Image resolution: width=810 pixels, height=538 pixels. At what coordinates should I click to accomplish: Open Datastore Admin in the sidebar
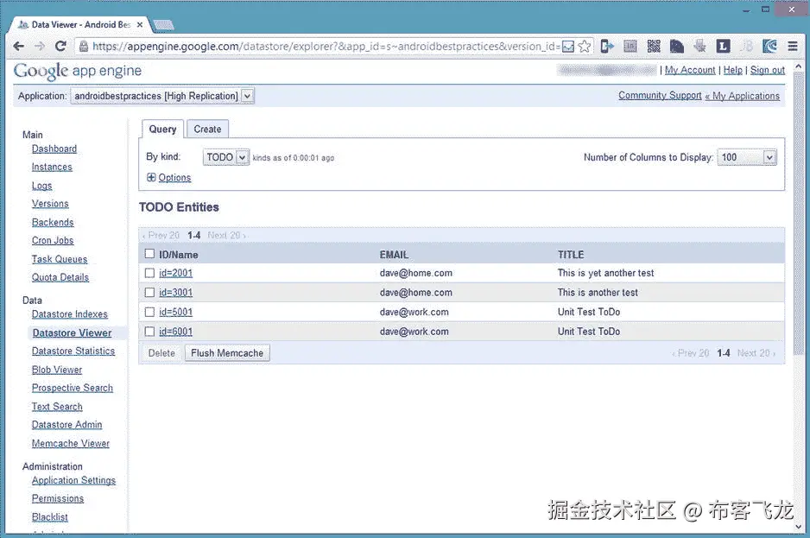tap(66, 425)
